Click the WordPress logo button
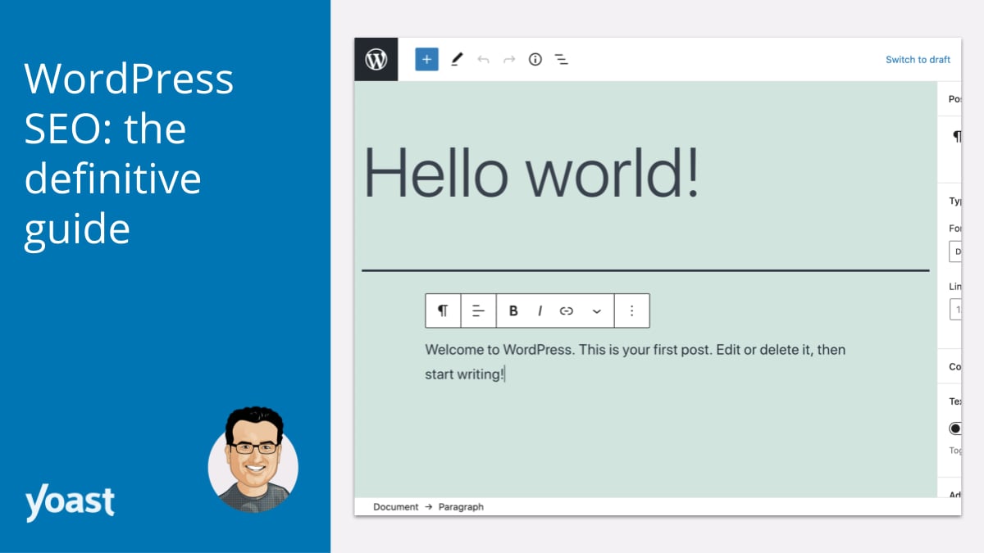 click(376, 59)
